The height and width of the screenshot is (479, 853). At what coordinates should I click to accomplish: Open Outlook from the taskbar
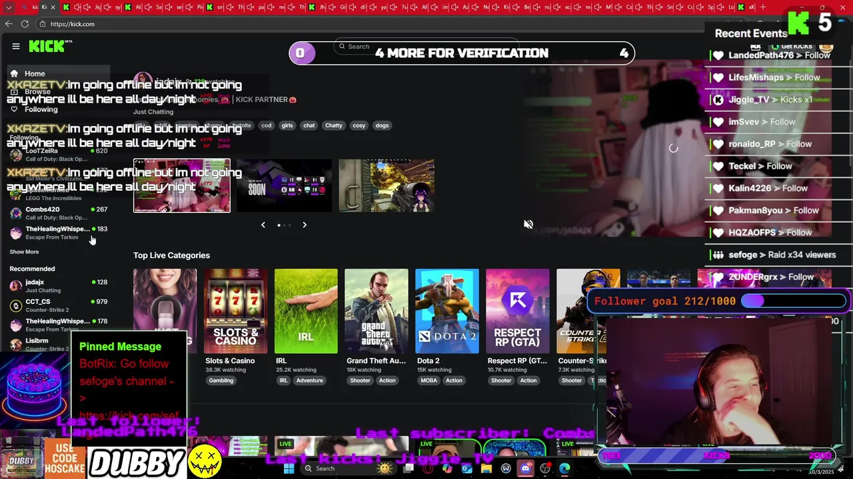[x=466, y=468]
